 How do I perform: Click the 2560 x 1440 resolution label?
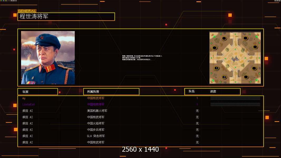click(x=140, y=149)
